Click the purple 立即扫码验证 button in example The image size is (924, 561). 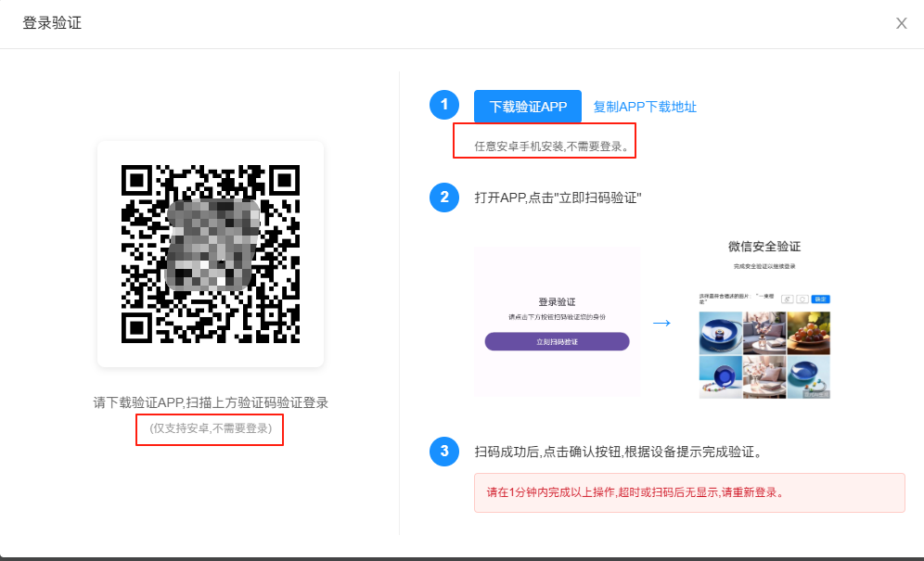[x=557, y=341]
